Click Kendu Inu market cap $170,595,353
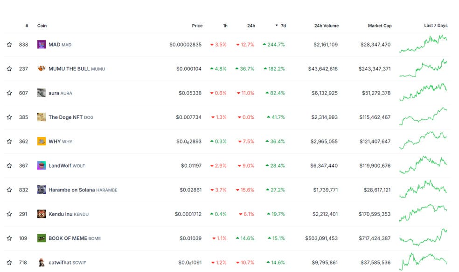Image resolution: width=459 pixels, height=272 pixels. pyautogui.click(x=375, y=214)
